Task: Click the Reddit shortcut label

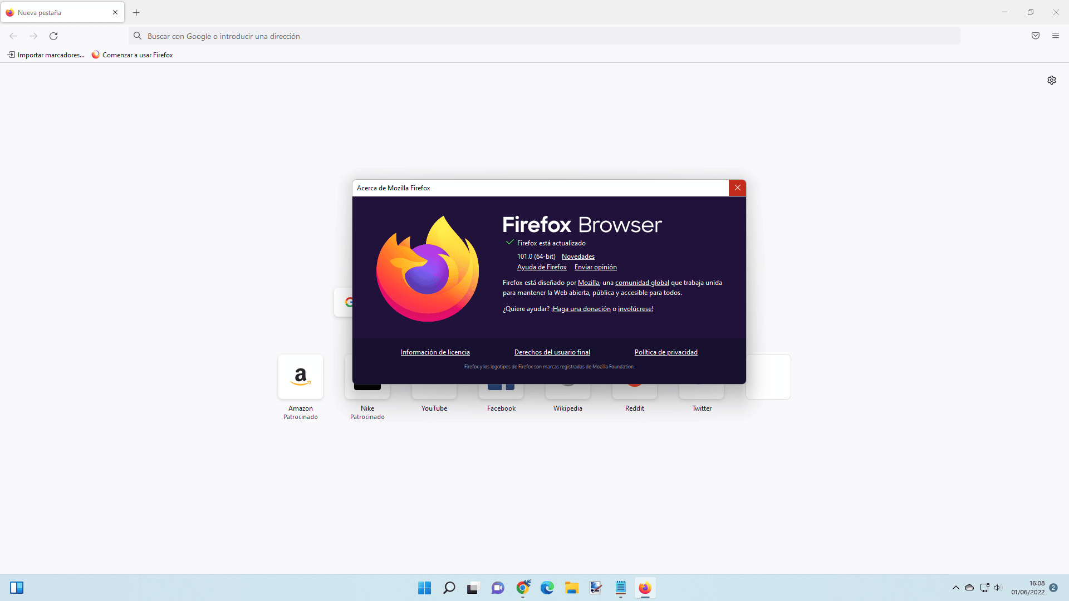Action: pyautogui.click(x=635, y=408)
